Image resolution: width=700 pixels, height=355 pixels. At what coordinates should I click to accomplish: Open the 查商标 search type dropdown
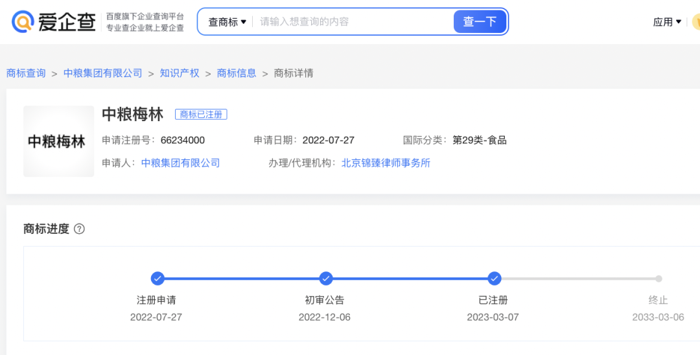tap(227, 22)
